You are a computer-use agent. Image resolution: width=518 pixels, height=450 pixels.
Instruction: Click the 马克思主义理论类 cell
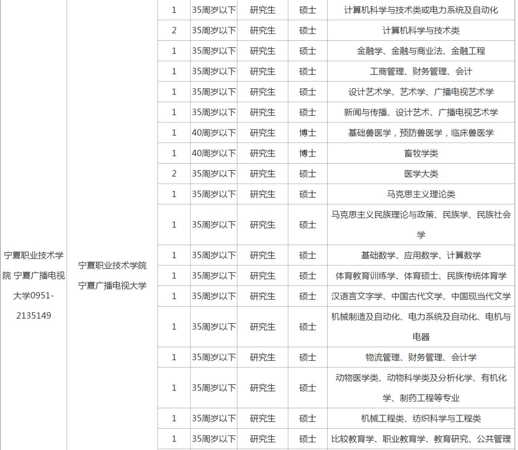coord(421,194)
